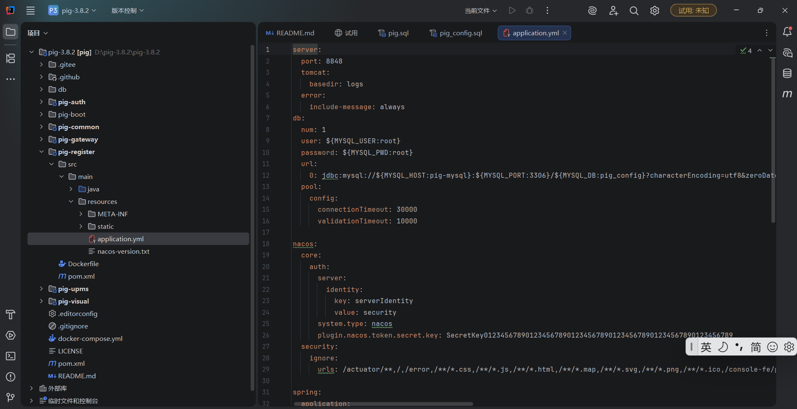Switch to pig_config.sql tab
The image size is (797, 409).
(x=456, y=33)
